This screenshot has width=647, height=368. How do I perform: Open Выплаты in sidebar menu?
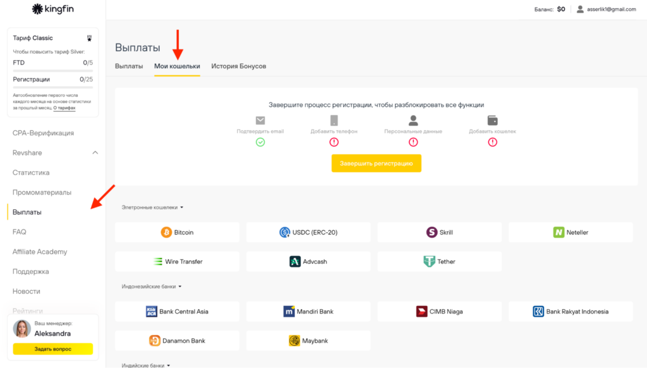click(x=27, y=212)
